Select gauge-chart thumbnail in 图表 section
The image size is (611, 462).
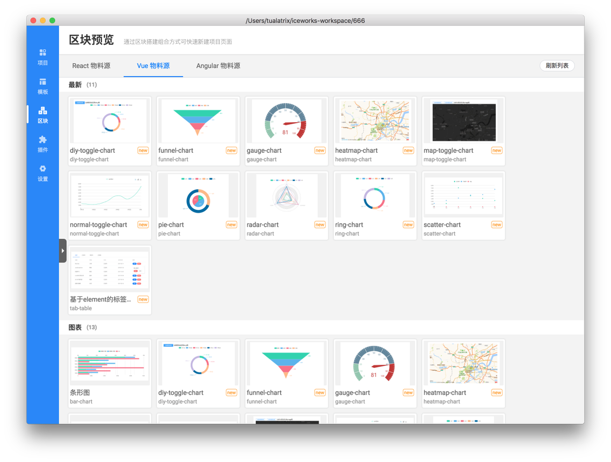pyautogui.click(x=375, y=363)
